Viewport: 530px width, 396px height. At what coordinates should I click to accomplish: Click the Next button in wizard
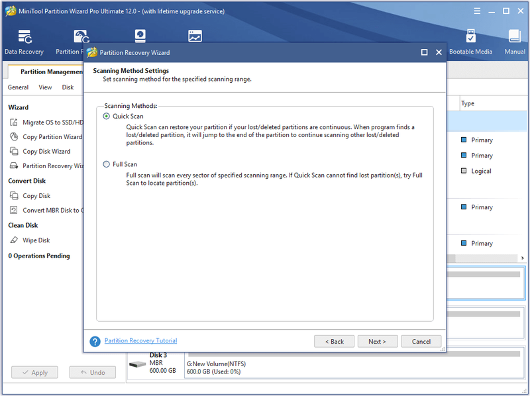378,341
